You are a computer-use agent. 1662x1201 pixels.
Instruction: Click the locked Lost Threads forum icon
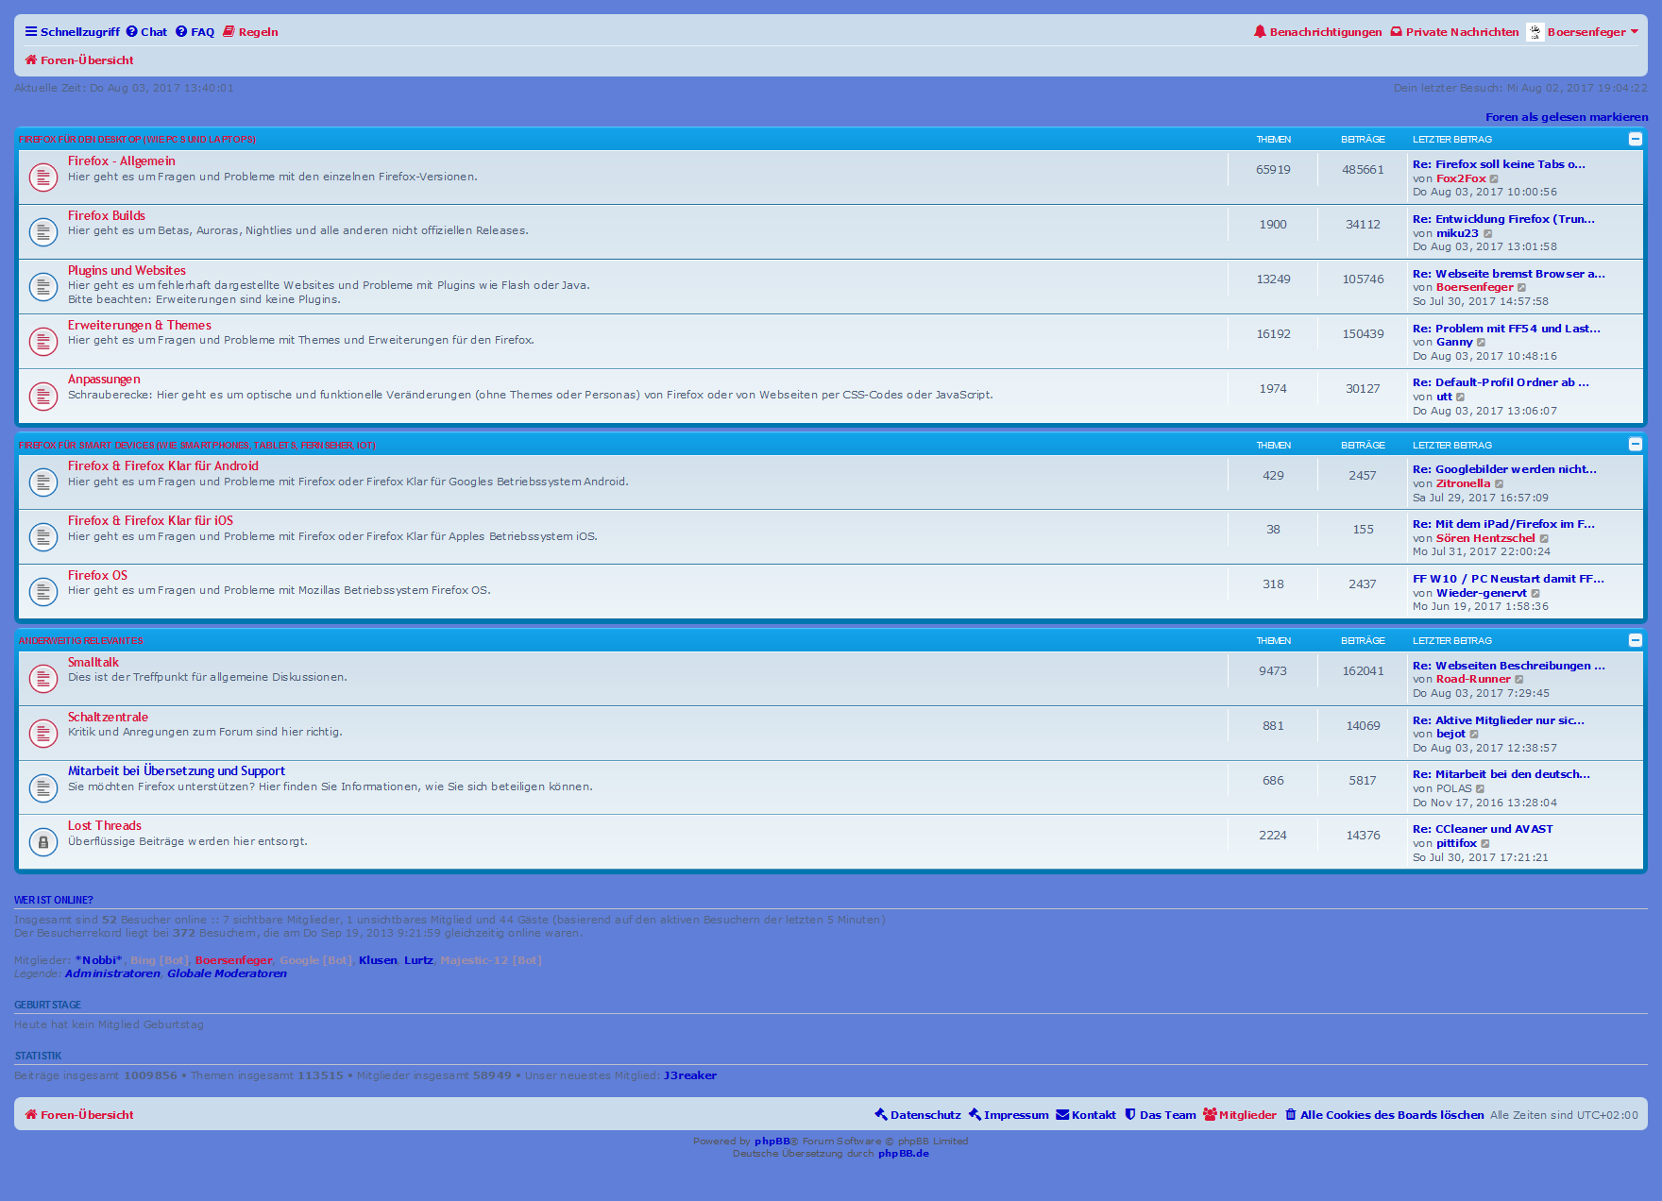[x=43, y=841]
